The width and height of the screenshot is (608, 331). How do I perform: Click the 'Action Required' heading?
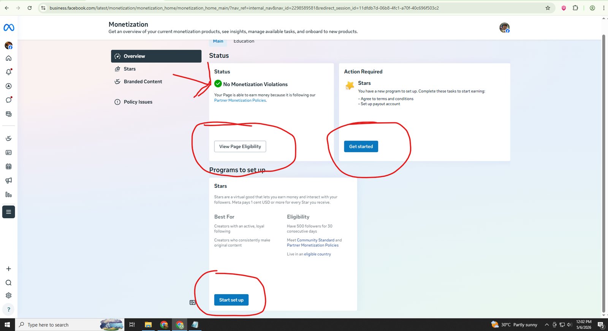click(363, 71)
